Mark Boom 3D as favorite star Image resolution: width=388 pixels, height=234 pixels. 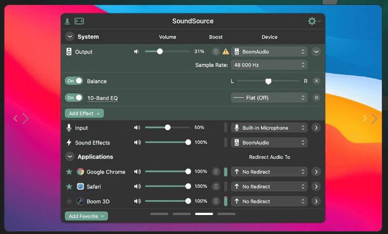pyautogui.click(x=69, y=202)
